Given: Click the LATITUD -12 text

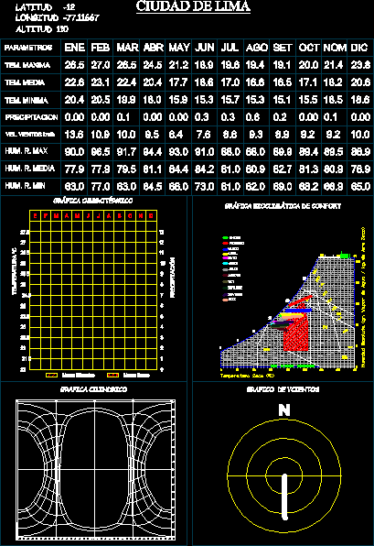Looking at the screenshot, I should click(x=45, y=7).
